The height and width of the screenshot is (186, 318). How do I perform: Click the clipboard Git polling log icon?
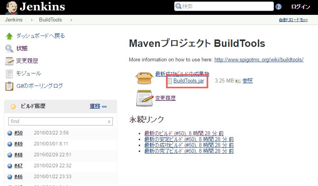pos(9,86)
